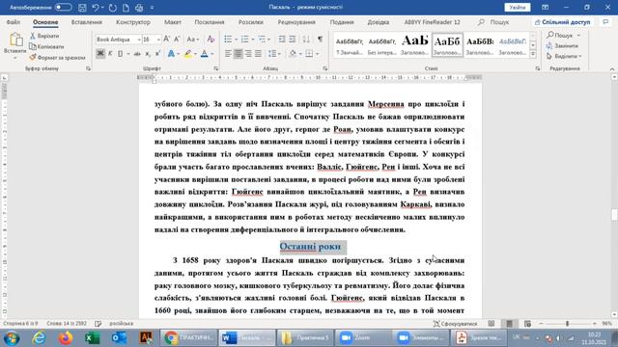Click the Shading paint bucket icon
Screen dimensions: 618x347
293,54
